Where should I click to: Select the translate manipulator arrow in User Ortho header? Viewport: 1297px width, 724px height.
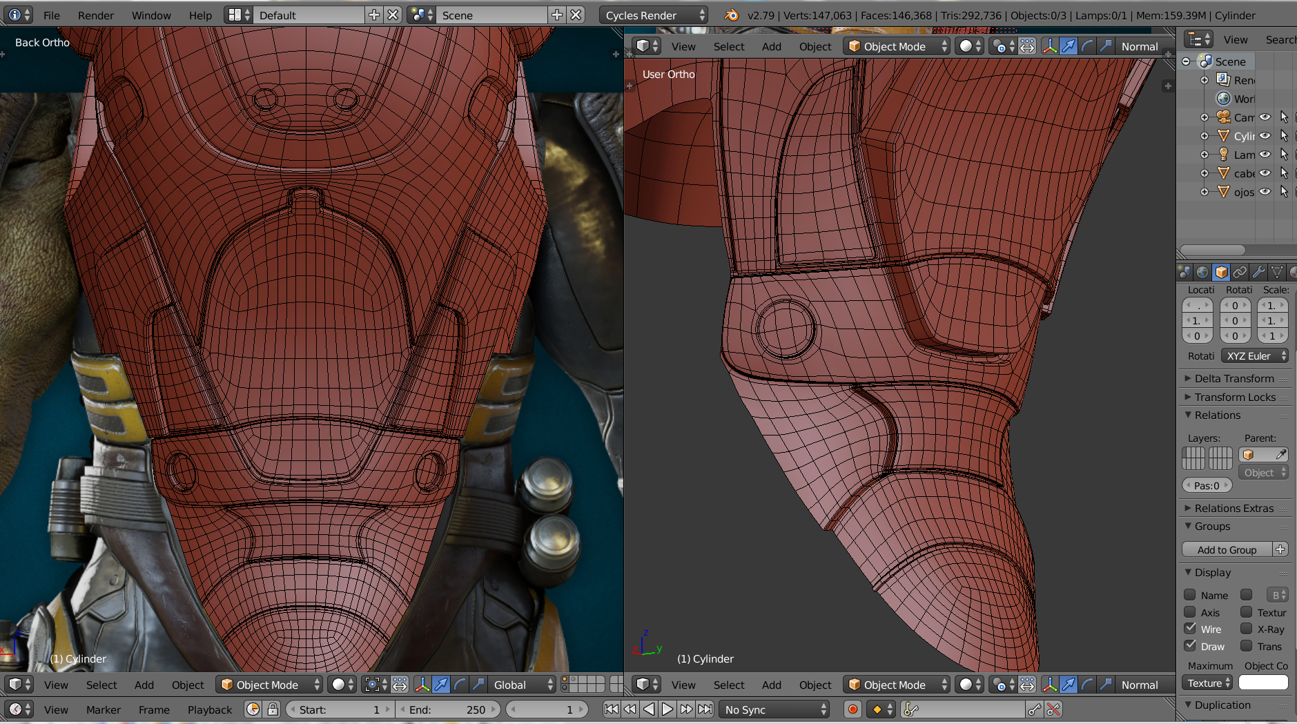pyautogui.click(x=1068, y=46)
